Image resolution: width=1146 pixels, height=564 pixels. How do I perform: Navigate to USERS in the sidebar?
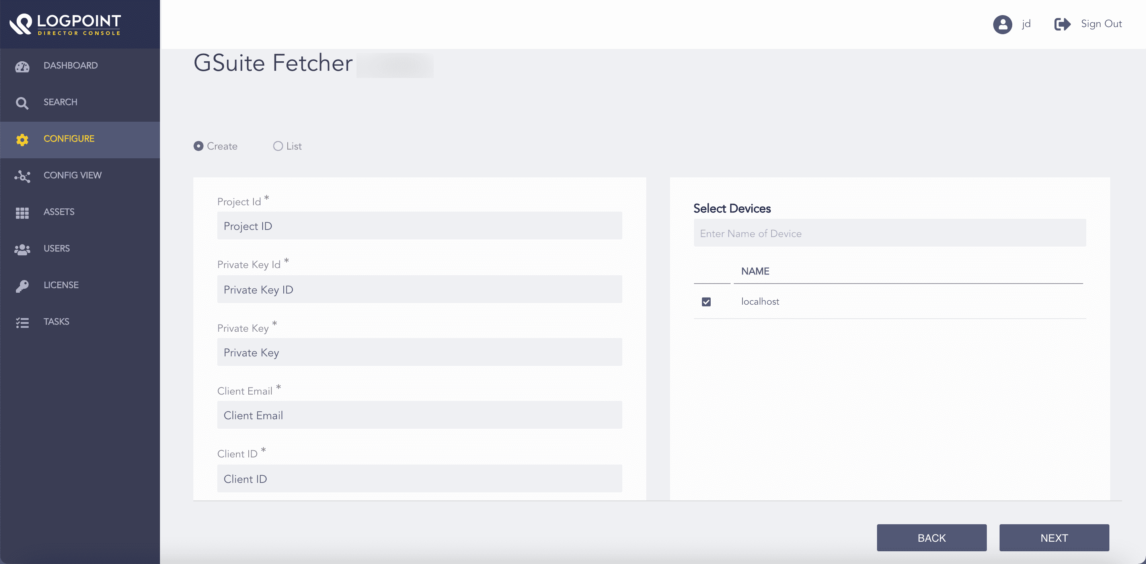tap(57, 249)
